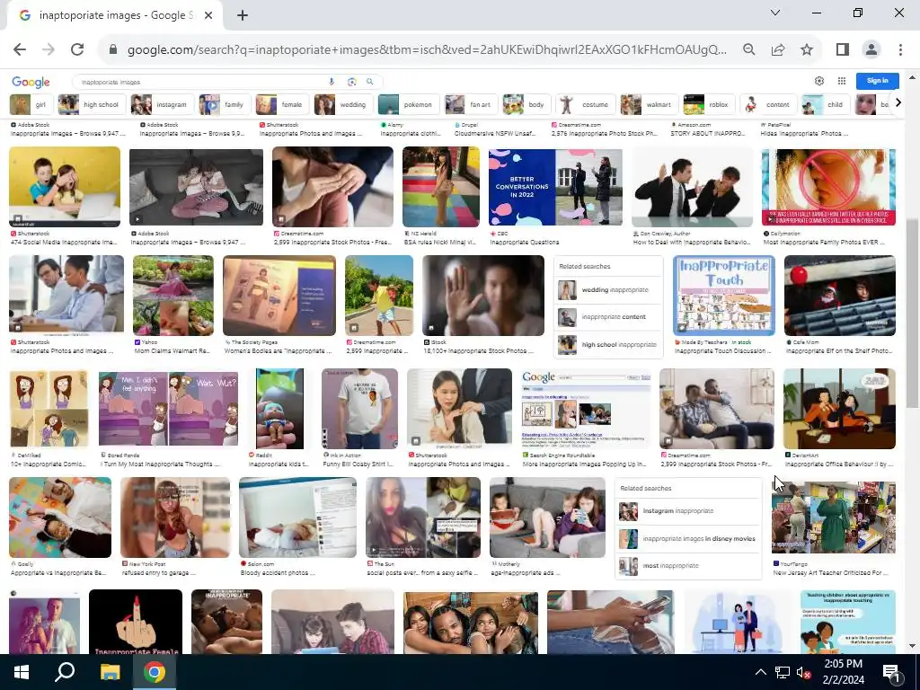Open Windows taskbar search

click(x=65, y=672)
